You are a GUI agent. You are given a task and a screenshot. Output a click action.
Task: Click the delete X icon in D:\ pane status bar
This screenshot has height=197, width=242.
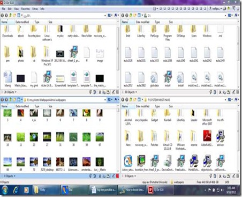100,92
